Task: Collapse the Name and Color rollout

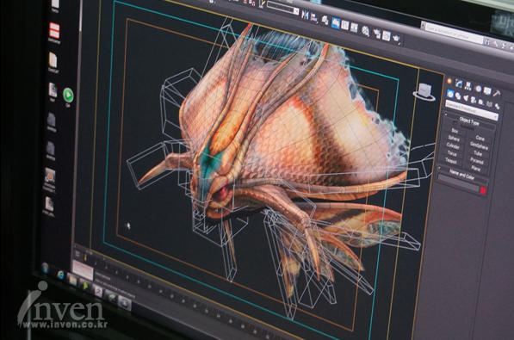Action: tap(461, 175)
